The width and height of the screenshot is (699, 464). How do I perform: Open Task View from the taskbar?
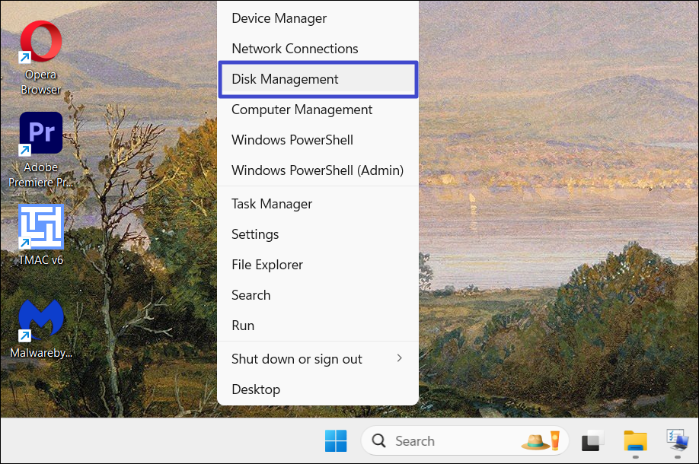pyautogui.click(x=592, y=441)
